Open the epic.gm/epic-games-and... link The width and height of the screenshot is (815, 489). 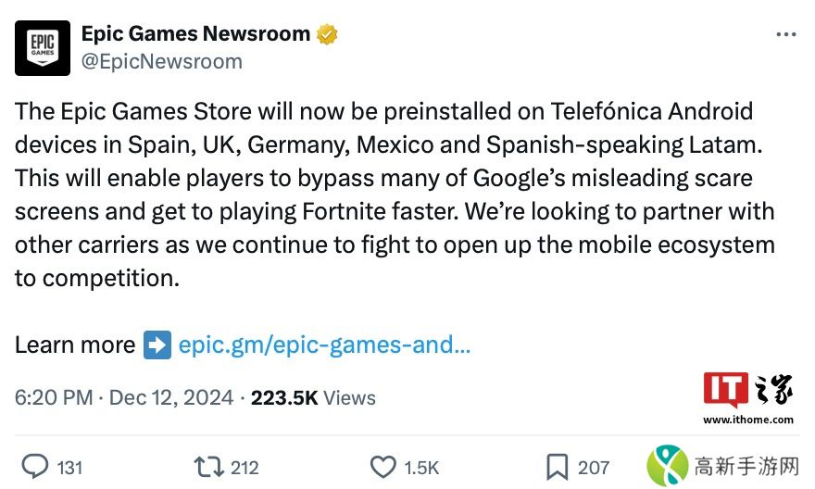point(324,345)
